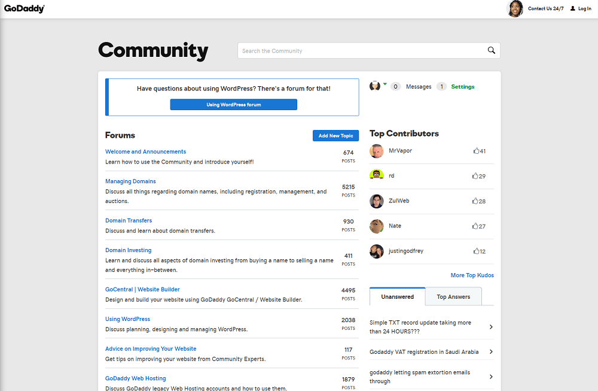This screenshot has height=391, width=598.
Task: Open justingodfrey's avatar
Action: (376, 251)
